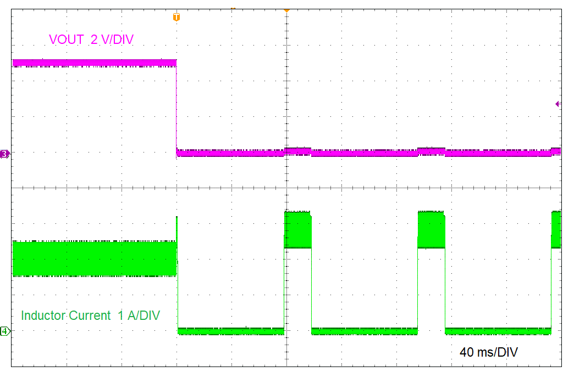
Task: Click the small orange arrow at top center
Action: coord(286,10)
